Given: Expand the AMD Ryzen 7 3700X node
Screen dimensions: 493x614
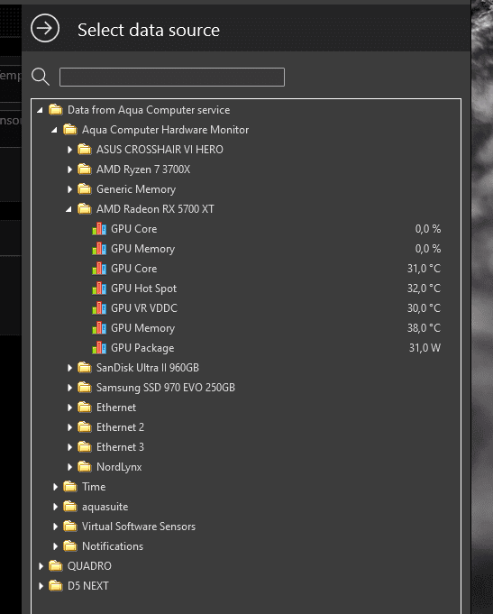Looking at the screenshot, I should pyautogui.click(x=69, y=170).
